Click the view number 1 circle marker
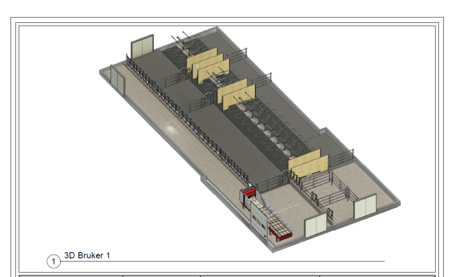This screenshot has height=277, width=460. (53, 261)
